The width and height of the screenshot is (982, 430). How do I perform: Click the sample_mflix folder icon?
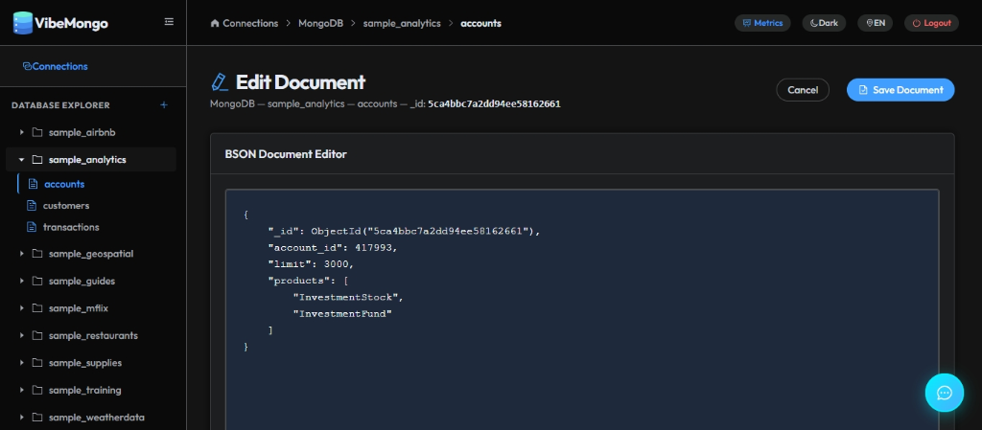[37, 308]
